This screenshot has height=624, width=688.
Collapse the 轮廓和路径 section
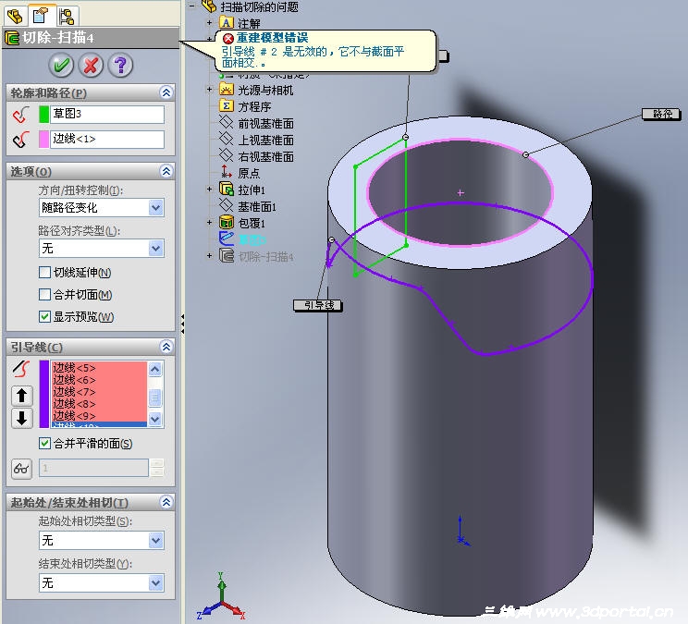pos(166,92)
